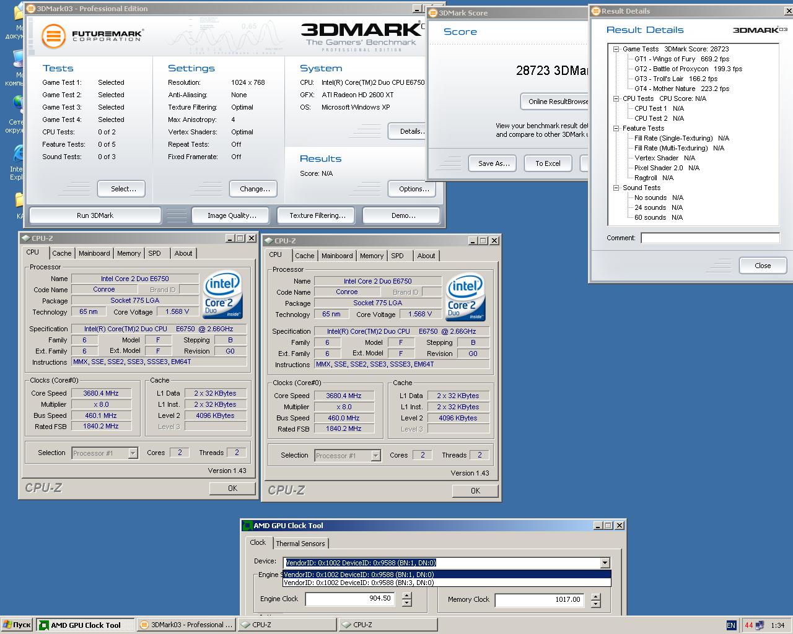Open the Device dropdown arrow in GPU Clock Tool
Image resolution: width=793 pixels, height=634 pixels.
point(605,563)
